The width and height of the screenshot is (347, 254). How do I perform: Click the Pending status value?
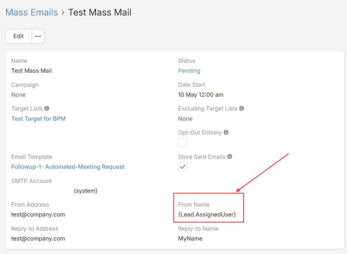[189, 71]
